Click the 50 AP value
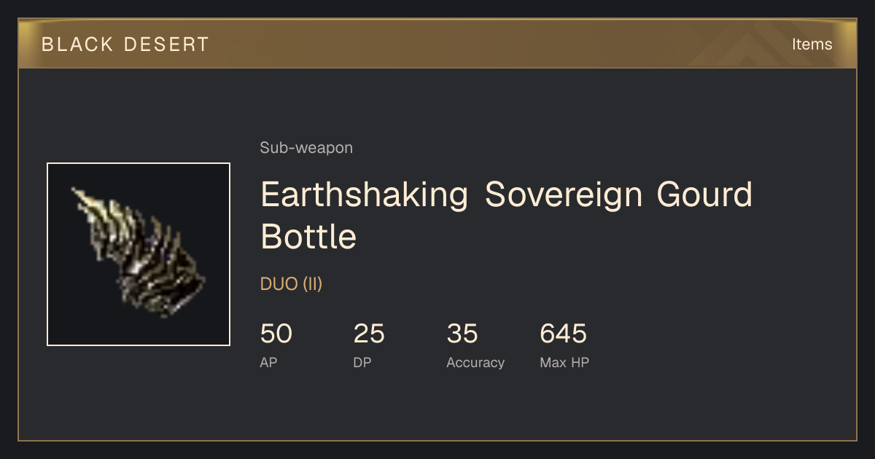 point(276,334)
